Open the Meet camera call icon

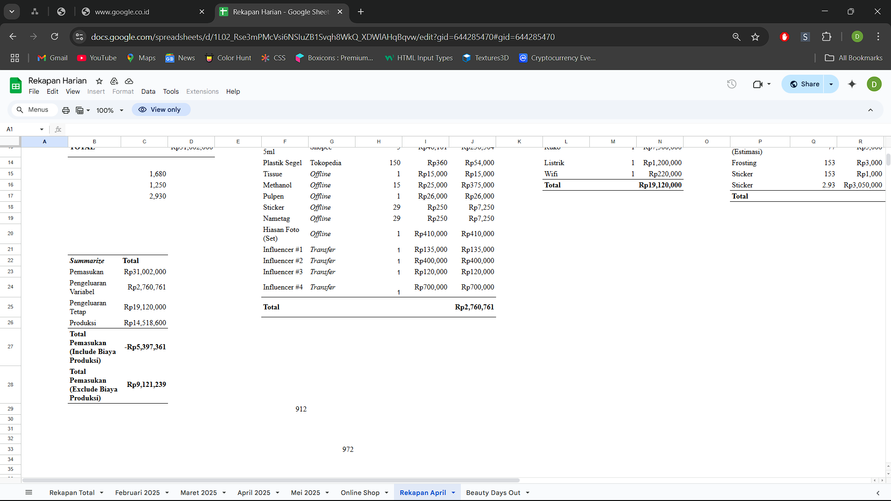click(758, 84)
